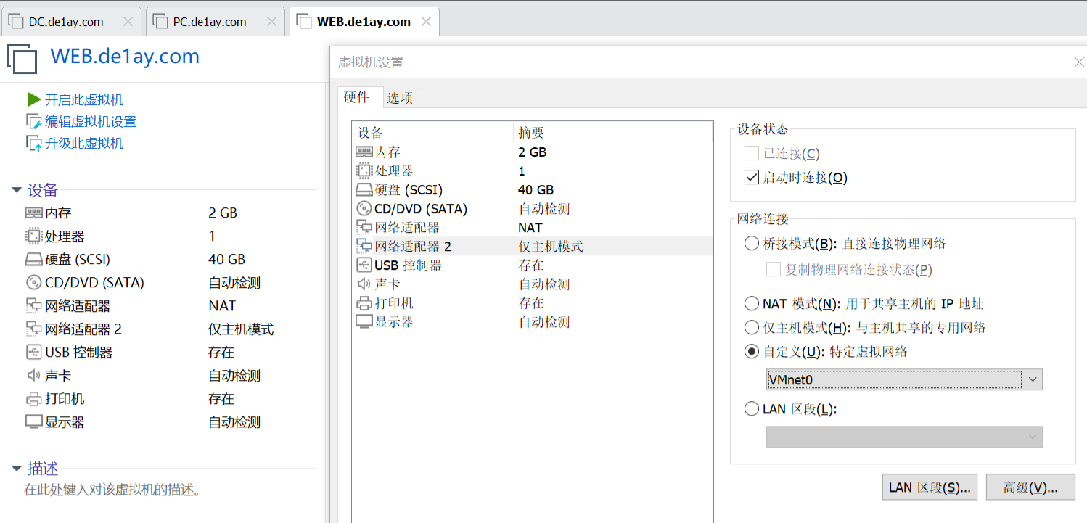
Task: Click the hard disk icon in main device list
Action: (x=34, y=260)
